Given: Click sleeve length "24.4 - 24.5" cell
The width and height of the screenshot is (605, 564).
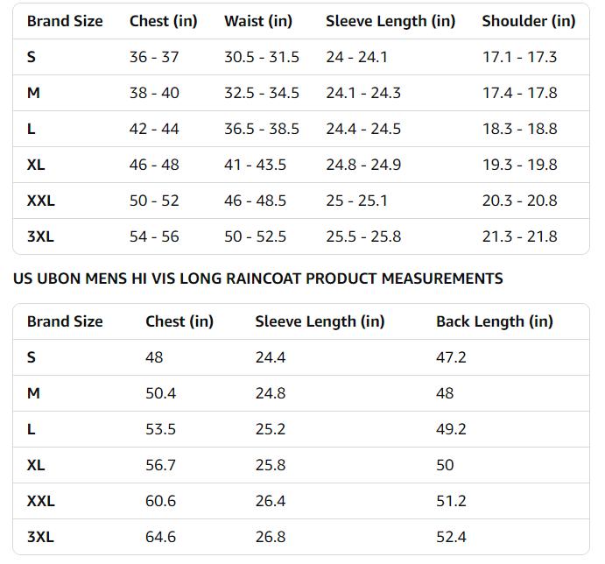Looking at the screenshot, I should tap(363, 129).
